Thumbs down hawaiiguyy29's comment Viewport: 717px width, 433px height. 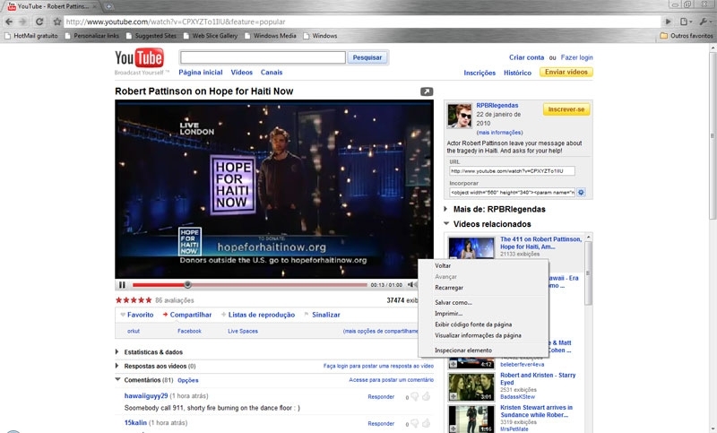415,397
